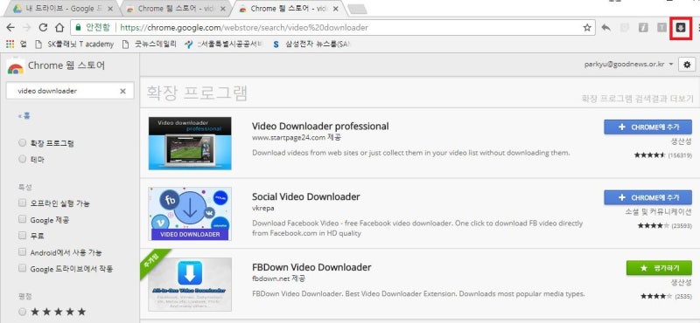Click 생산성 label under Video Downloader professional
Screen dimensions: 700x323
click(x=682, y=141)
